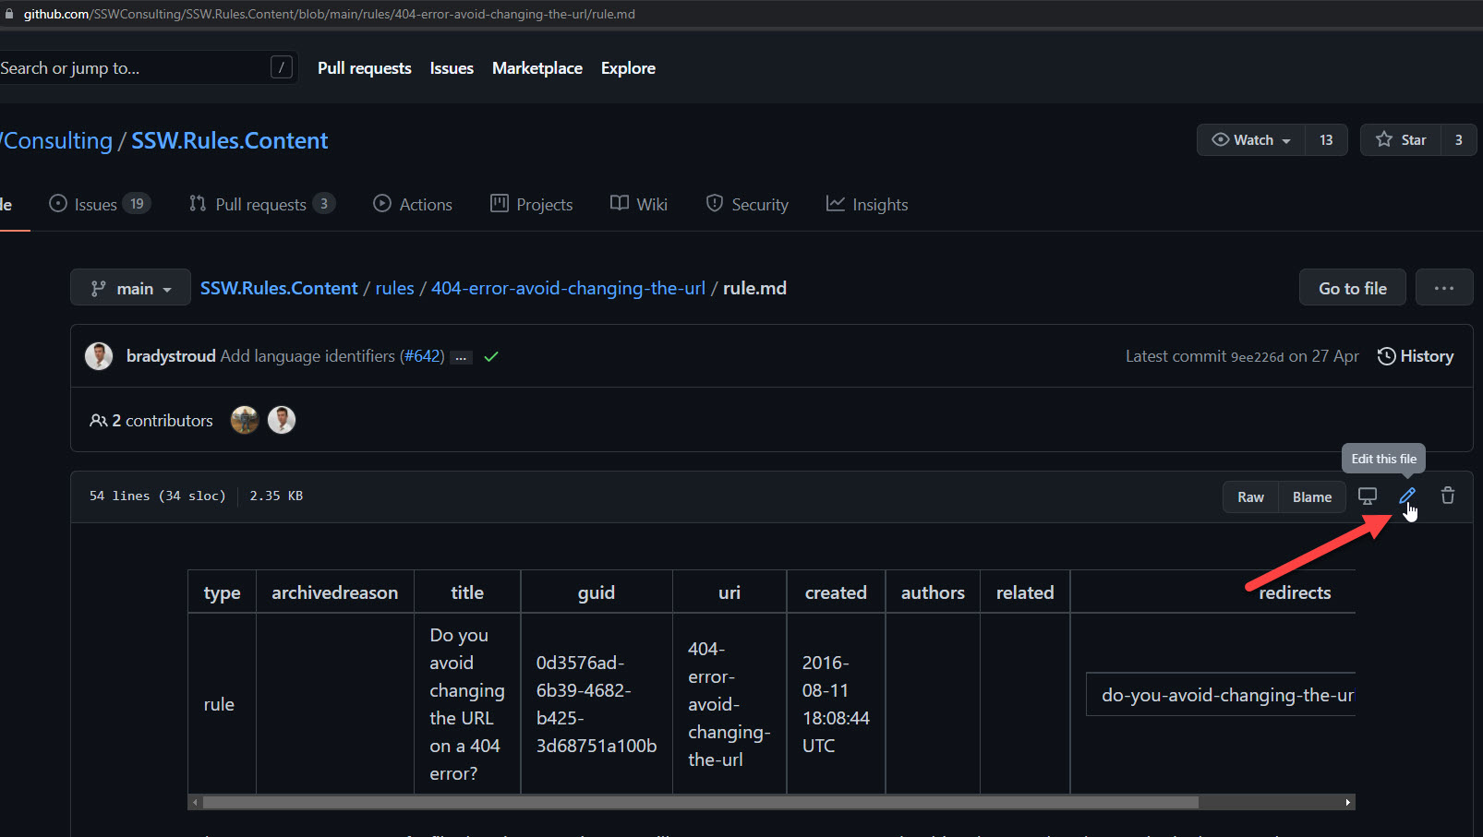Star the repository
1483x837 pixels.
point(1401,140)
